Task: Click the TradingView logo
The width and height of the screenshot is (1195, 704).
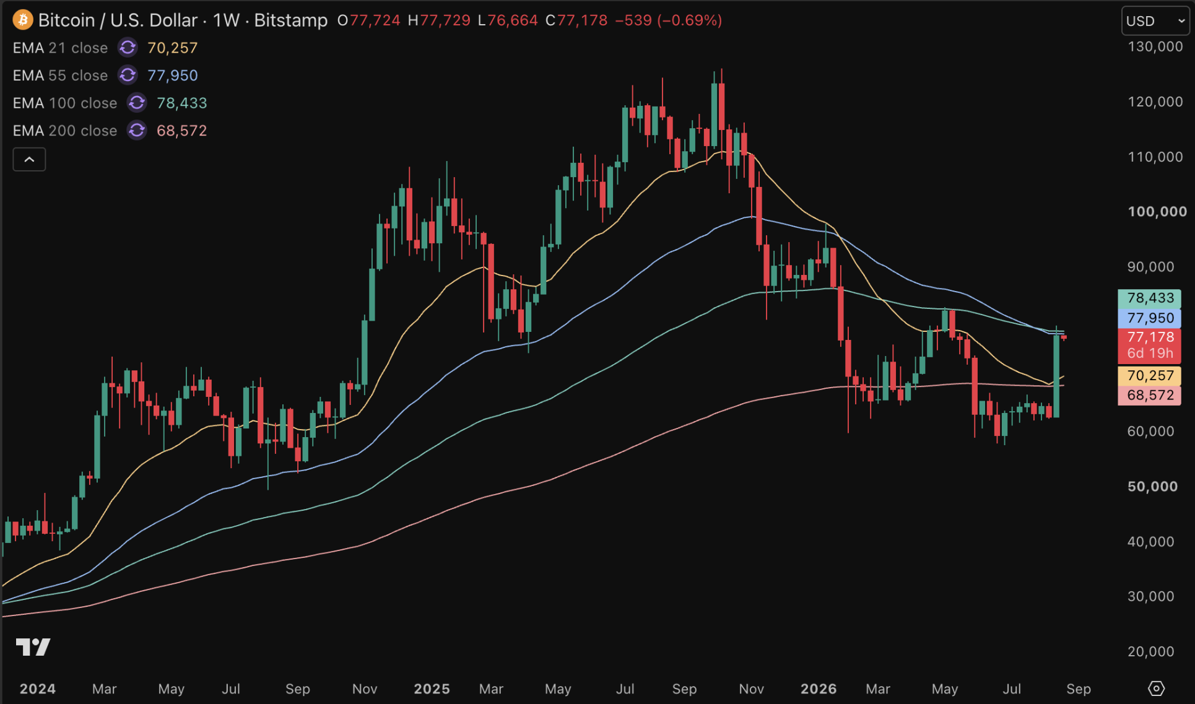Action: tap(33, 647)
